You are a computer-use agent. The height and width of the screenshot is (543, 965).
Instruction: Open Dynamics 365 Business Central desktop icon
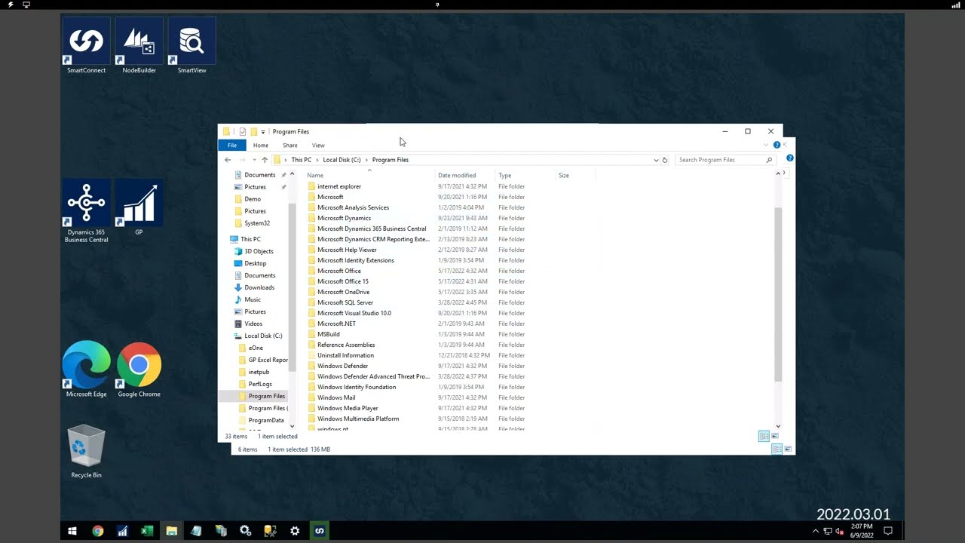tap(86, 211)
